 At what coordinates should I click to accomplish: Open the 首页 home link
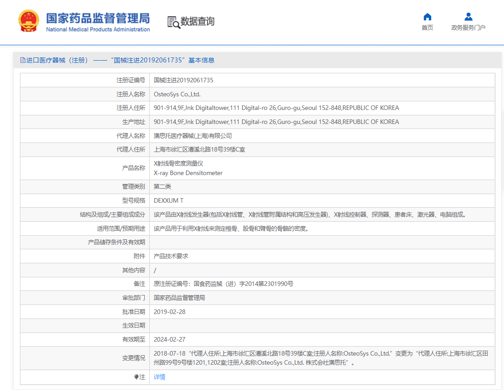click(427, 28)
